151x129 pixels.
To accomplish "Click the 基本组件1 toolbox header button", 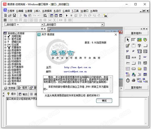I will [x=136, y=33].
